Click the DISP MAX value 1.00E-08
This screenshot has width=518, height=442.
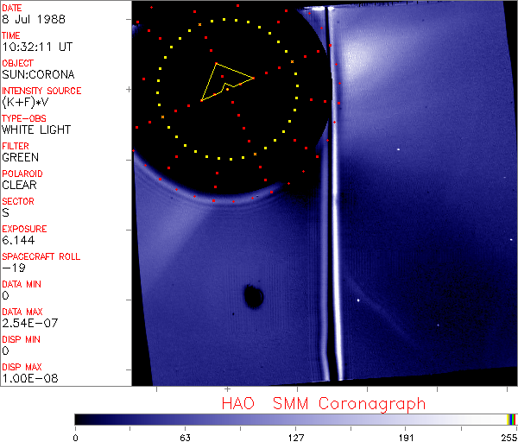pos(28,379)
